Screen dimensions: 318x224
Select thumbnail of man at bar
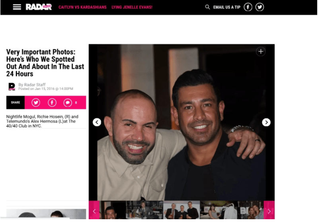pyautogui.click(x=144, y=210)
